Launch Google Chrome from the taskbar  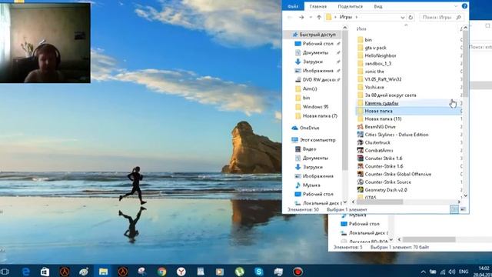click(x=161, y=272)
